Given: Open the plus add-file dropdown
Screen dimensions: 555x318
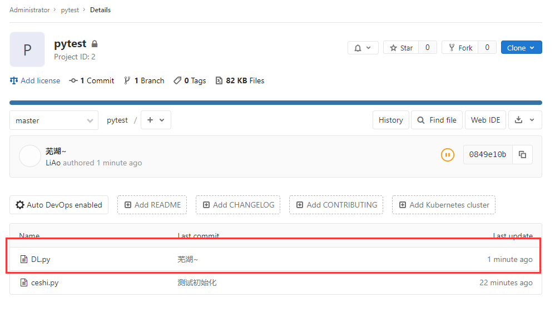Looking at the screenshot, I should pos(156,120).
